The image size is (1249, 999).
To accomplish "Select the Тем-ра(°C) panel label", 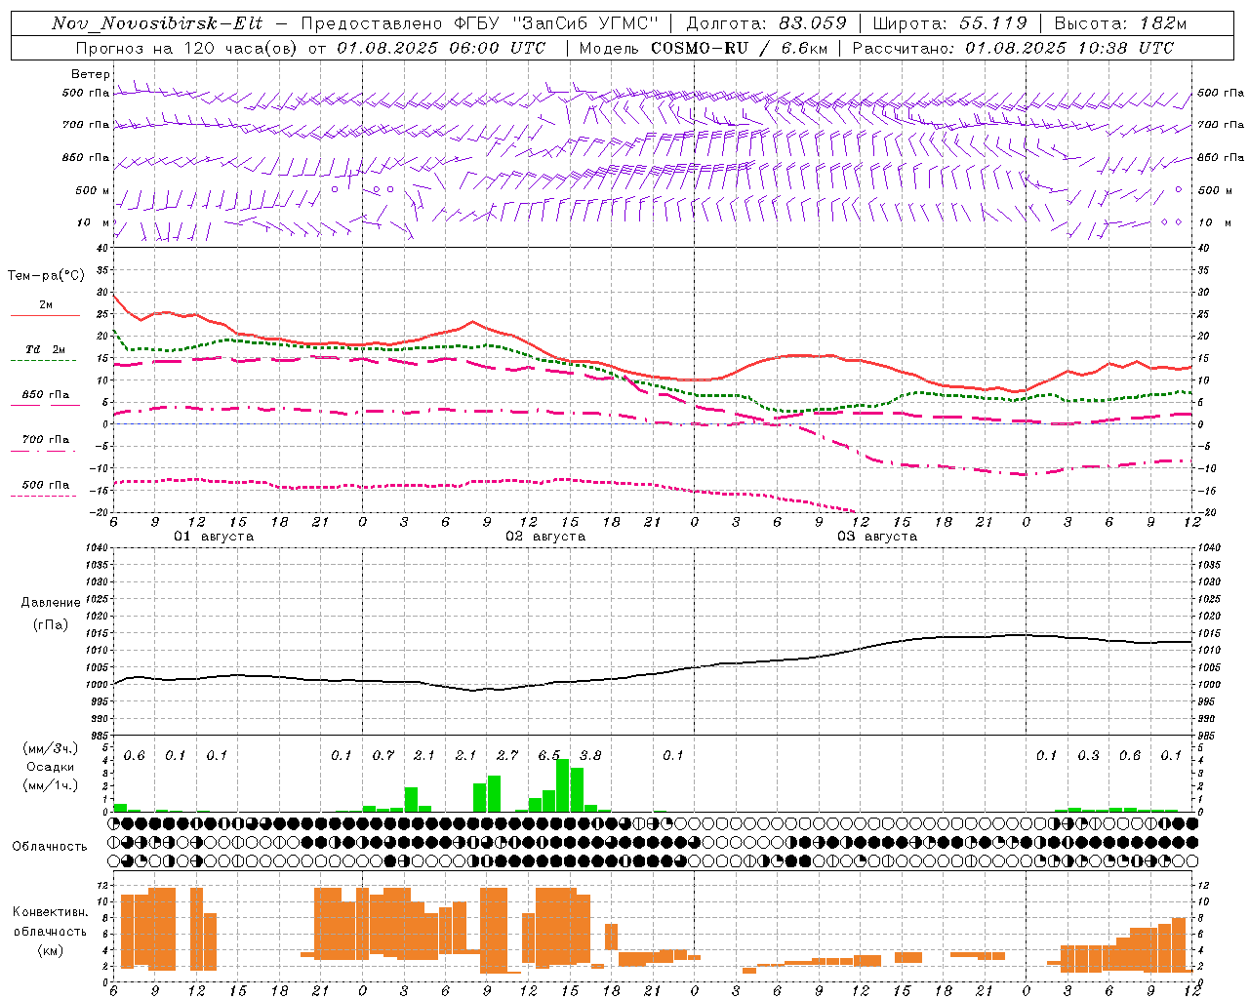I will (x=46, y=276).
